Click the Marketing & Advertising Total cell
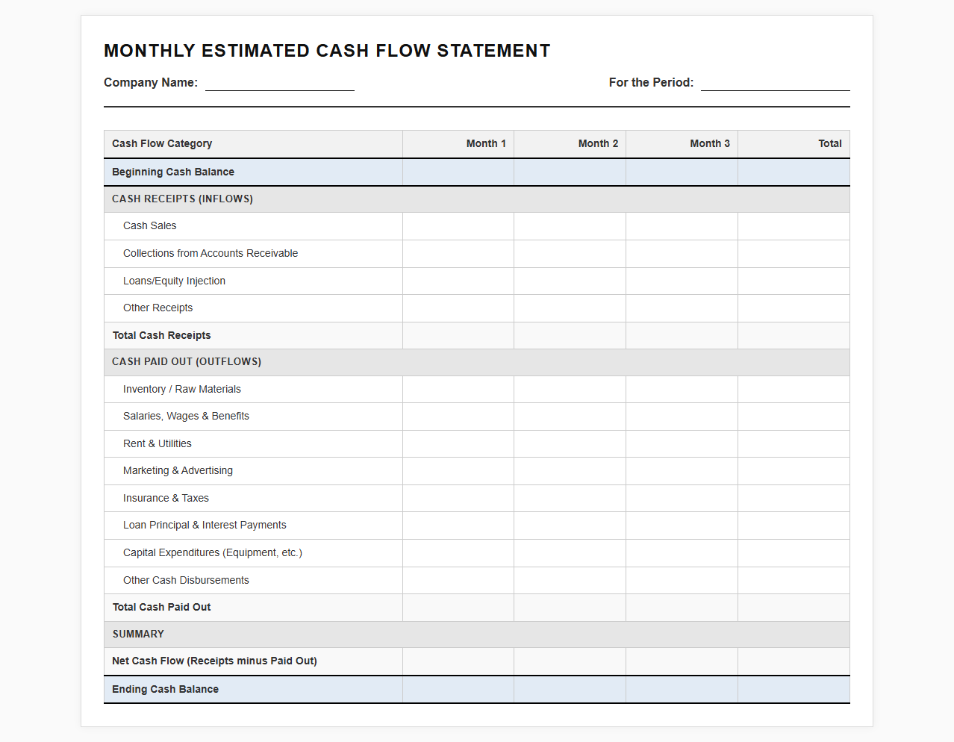The height and width of the screenshot is (742, 954). [x=794, y=471]
